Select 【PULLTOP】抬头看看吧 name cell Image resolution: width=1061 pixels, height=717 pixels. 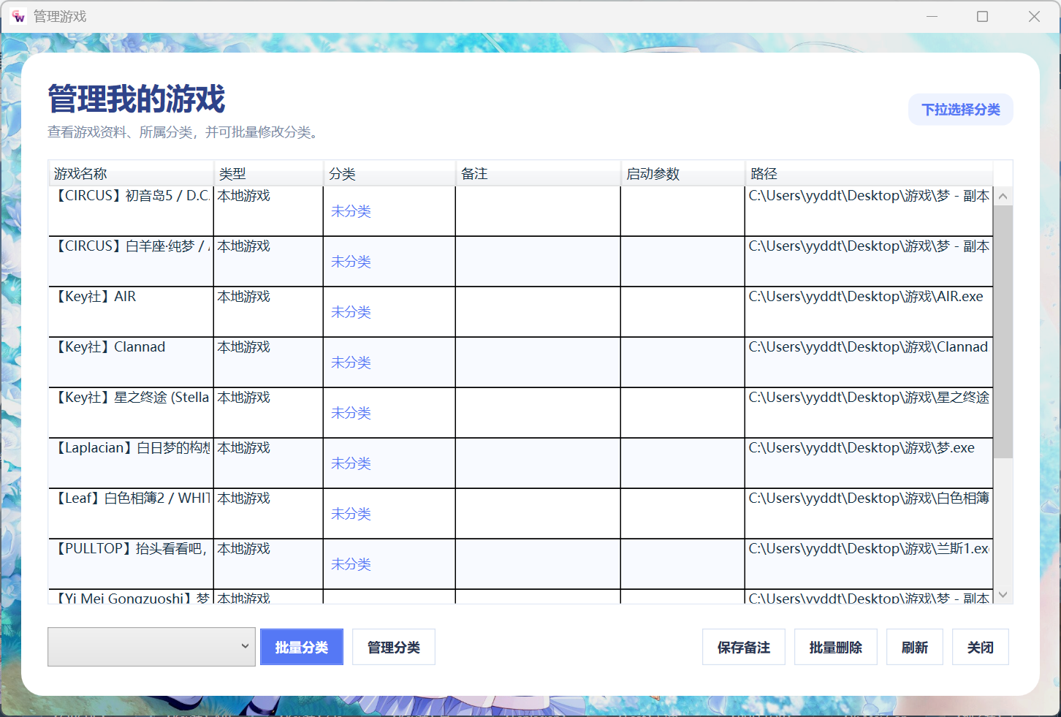coord(131,564)
